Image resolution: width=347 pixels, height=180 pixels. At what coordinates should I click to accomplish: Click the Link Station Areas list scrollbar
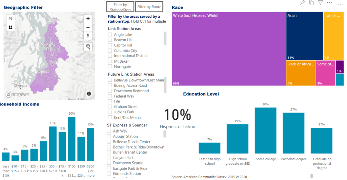pyautogui.click(x=165, y=38)
